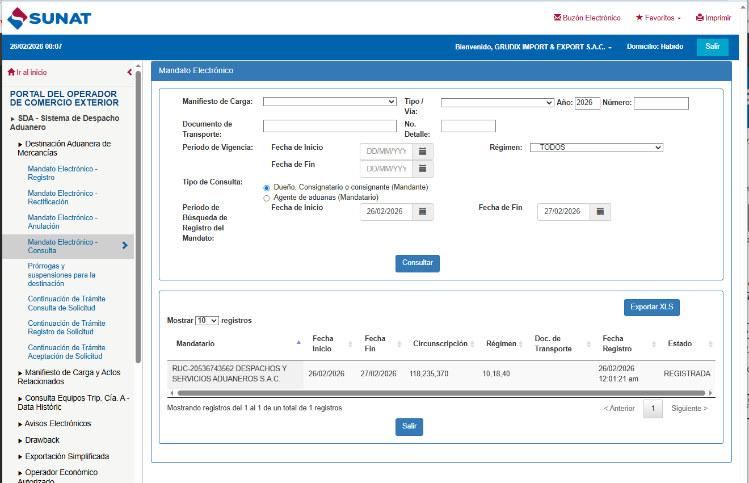This screenshot has height=483, width=749.
Task: Open calendar for Periodo de Vigencia Fecha de Inicio
Action: pos(423,152)
